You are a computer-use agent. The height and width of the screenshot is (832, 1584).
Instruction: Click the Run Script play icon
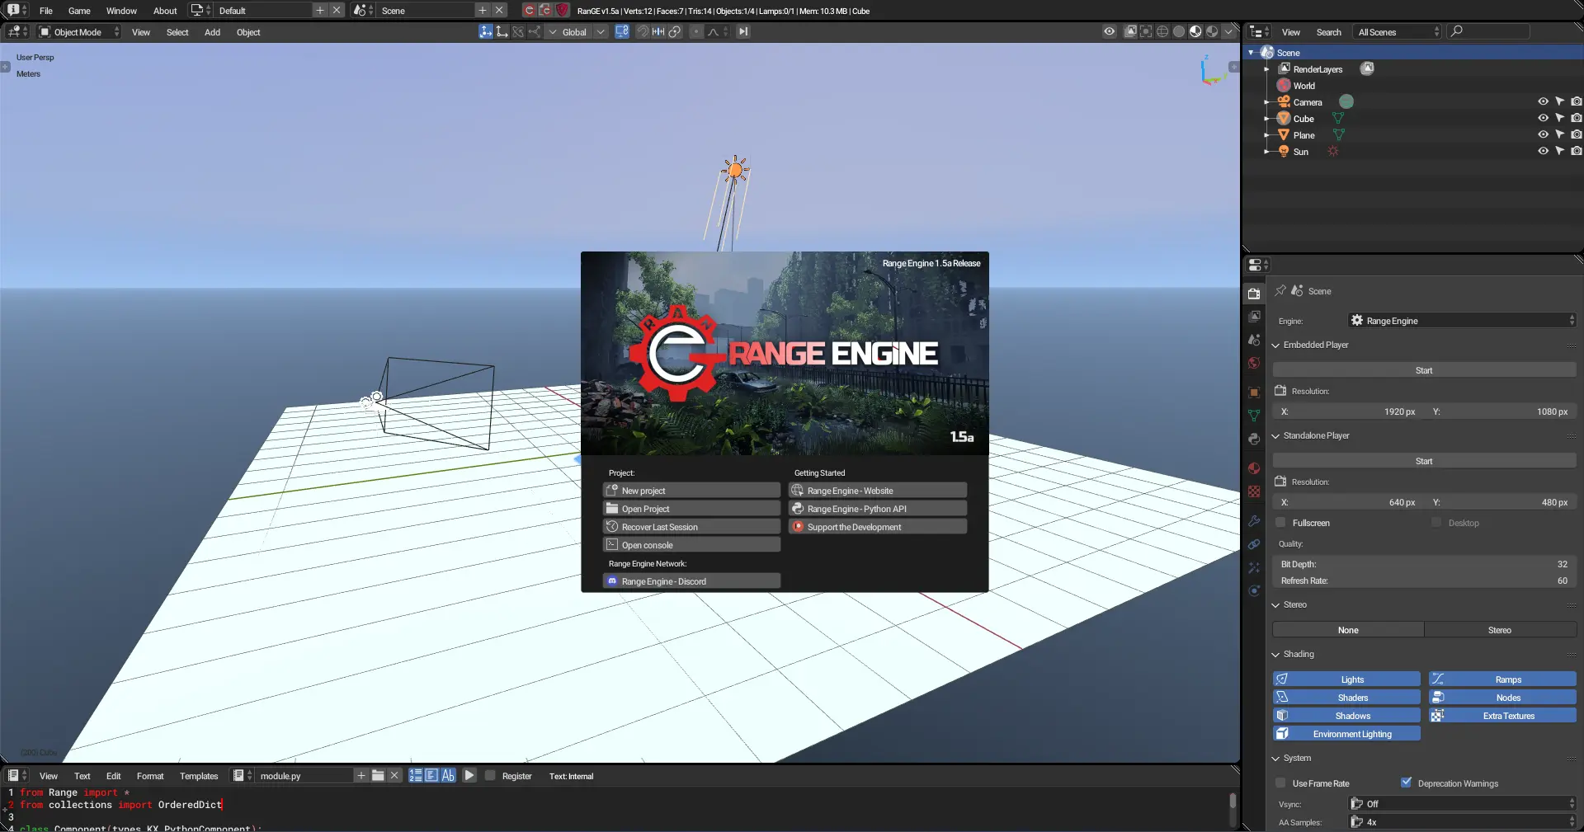(469, 775)
